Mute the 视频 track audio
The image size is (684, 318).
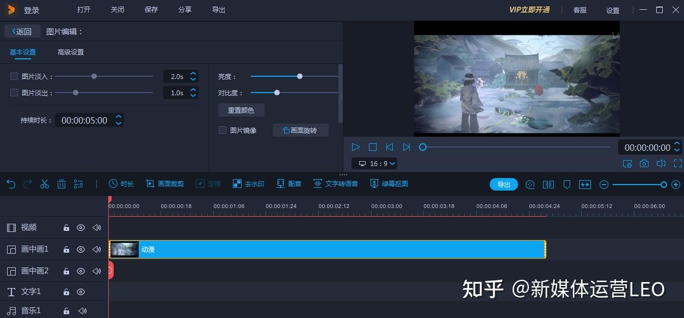97,228
